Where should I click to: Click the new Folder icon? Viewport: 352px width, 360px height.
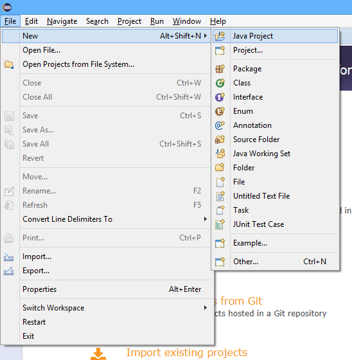coord(220,168)
